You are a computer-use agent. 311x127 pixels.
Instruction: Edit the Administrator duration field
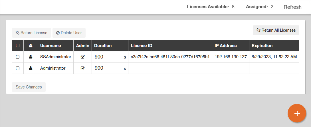[108, 68]
